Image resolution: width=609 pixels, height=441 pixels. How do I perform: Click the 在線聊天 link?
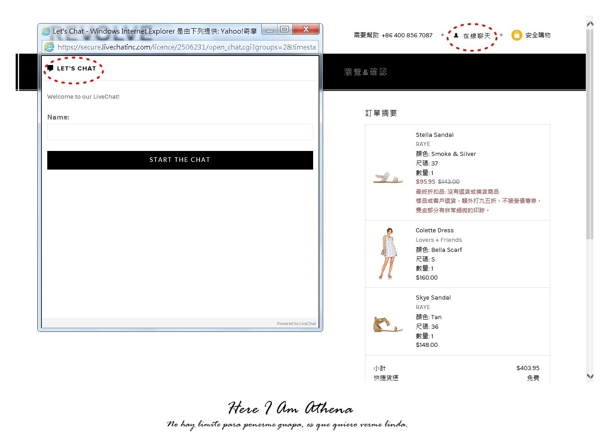click(477, 35)
